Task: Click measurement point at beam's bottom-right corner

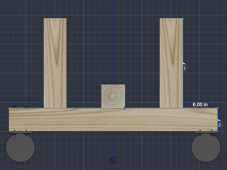Action: click(218, 131)
